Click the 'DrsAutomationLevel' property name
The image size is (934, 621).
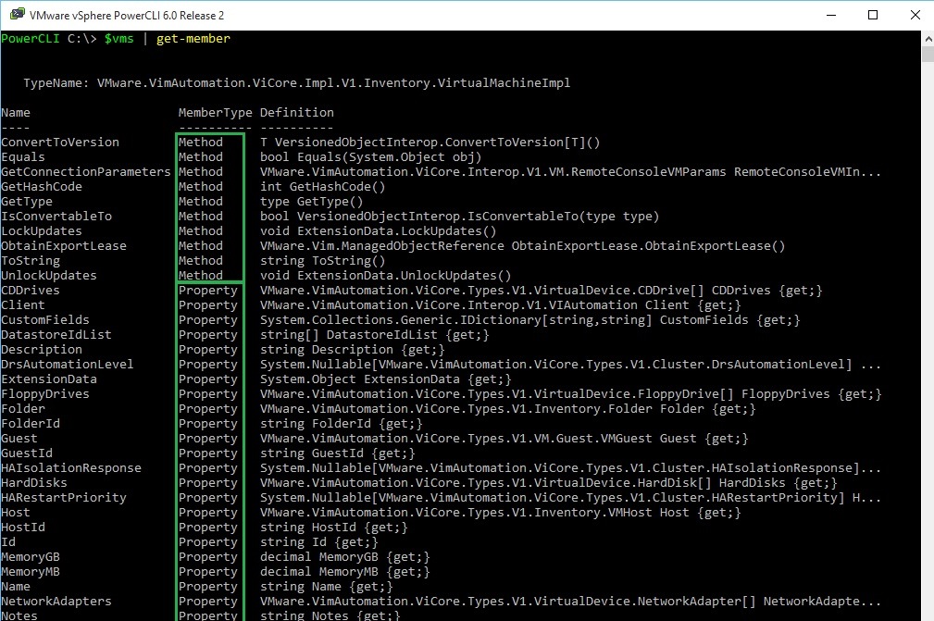(68, 365)
